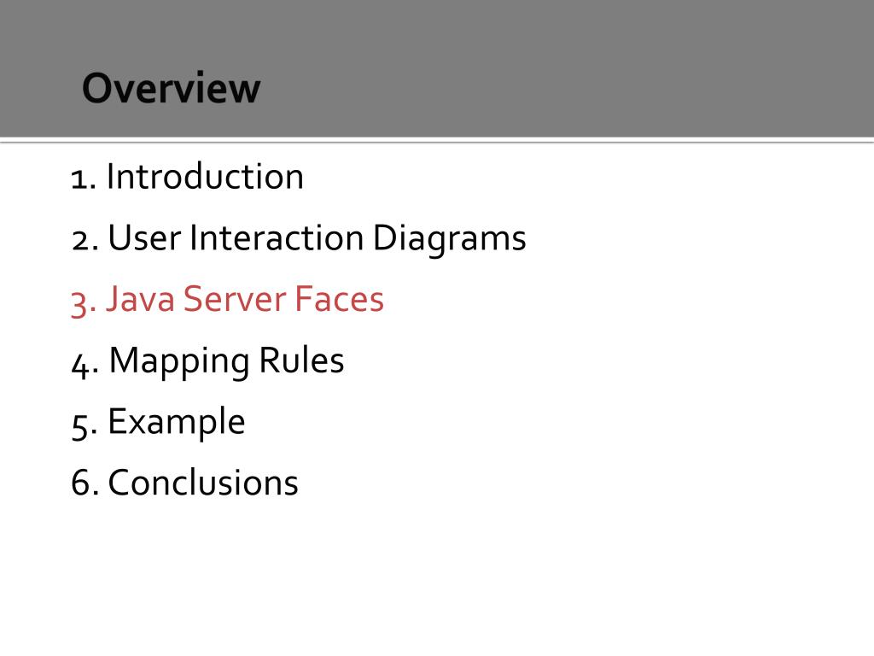The height and width of the screenshot is (656, 874).
Task: Click the word Interaction in item two
Action: click(277, 237)
